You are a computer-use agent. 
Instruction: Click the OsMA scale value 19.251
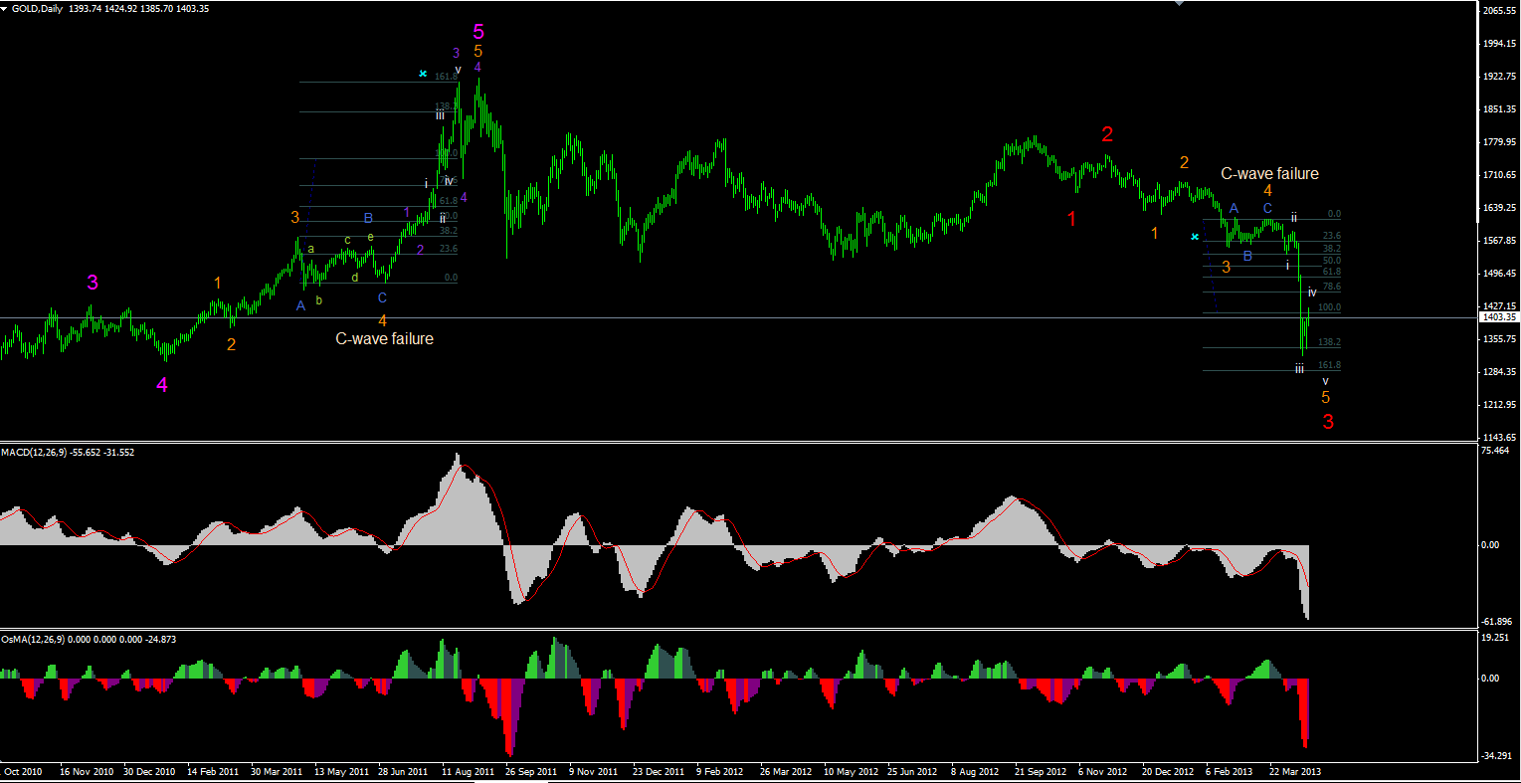pos(1496,638)
